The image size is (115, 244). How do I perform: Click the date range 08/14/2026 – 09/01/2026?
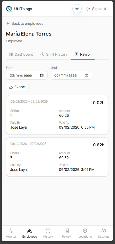tap(28, 144)
